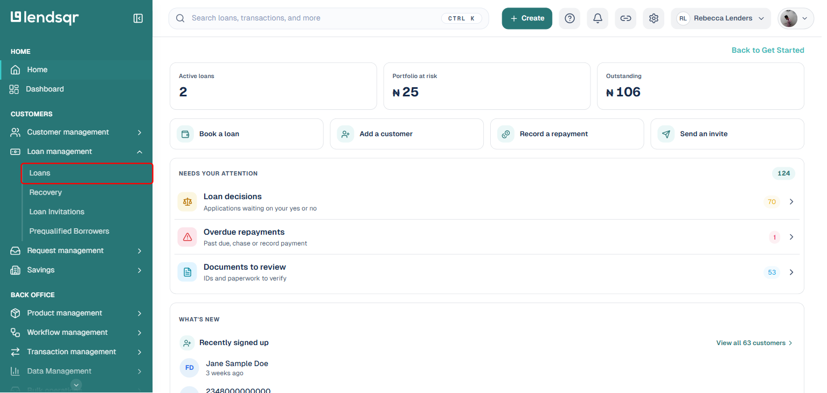
Task: Follow the Back to Get Started link
Action: (x=768, y=50)
